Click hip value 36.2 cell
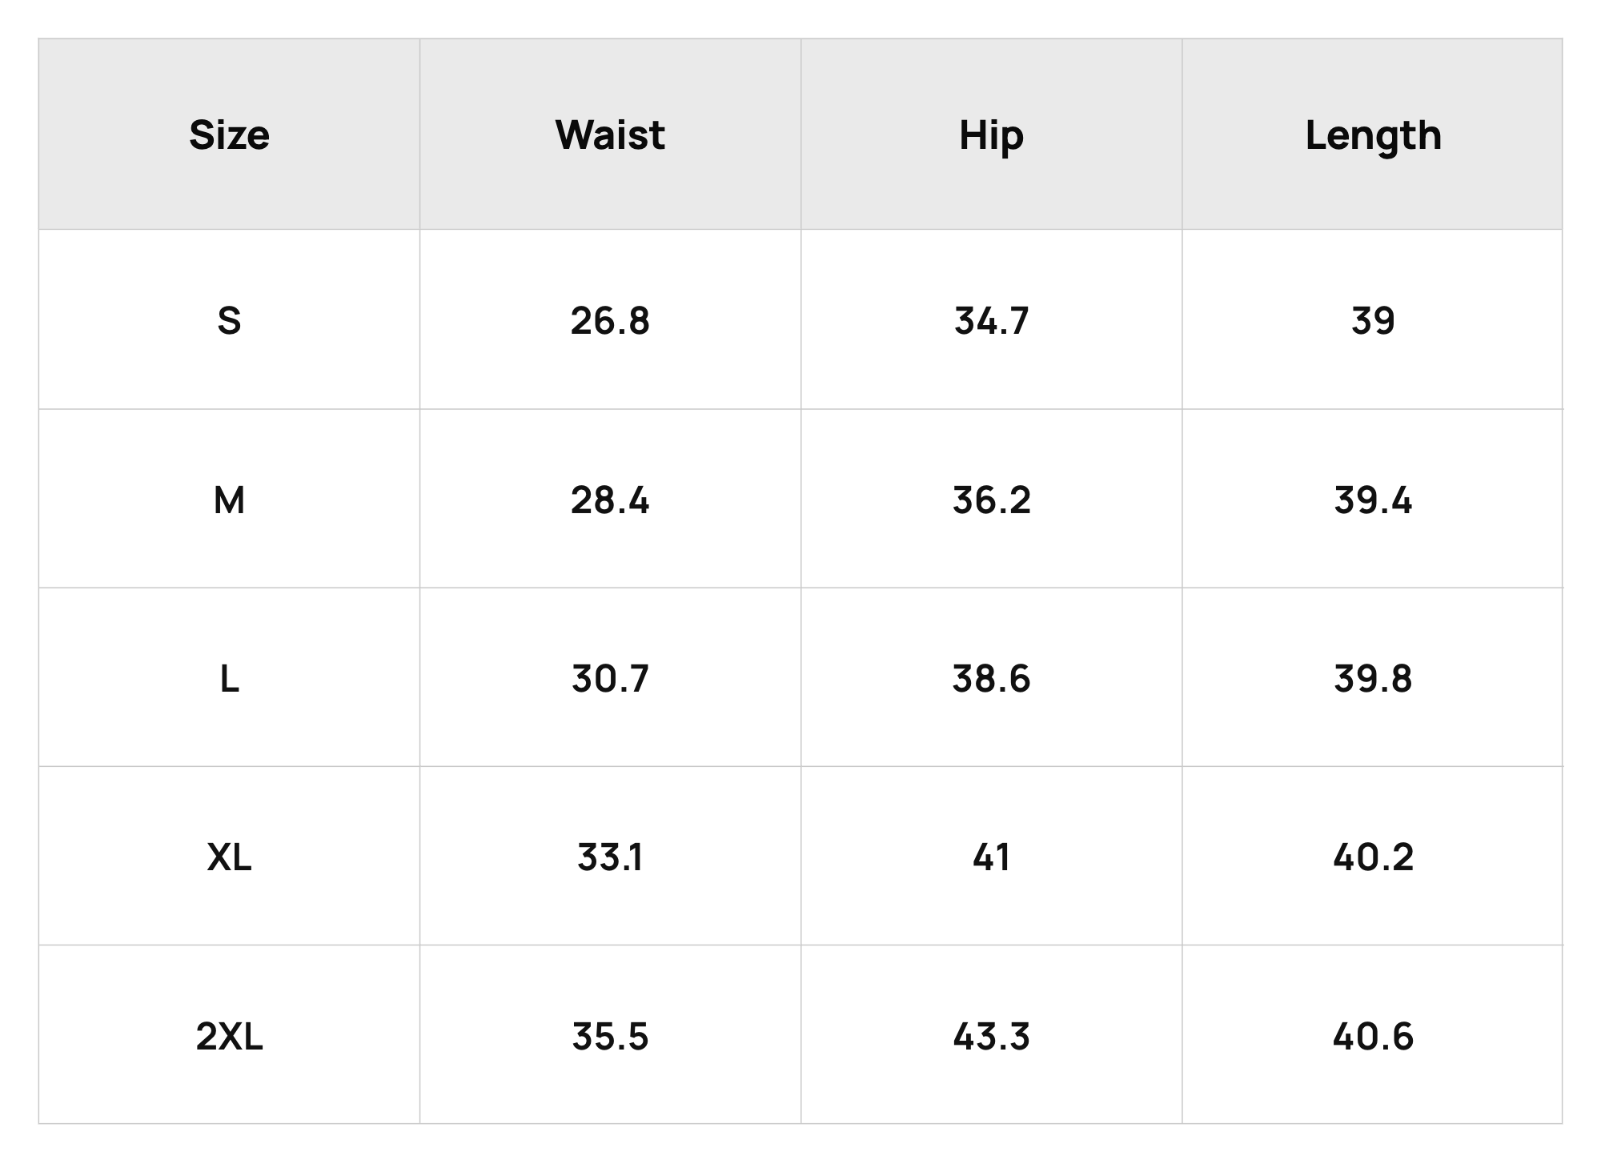Screen dimensions: 1601x1160 click(991, 500)
